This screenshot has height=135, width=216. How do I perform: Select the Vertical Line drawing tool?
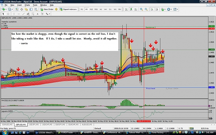tap(14, 14)
